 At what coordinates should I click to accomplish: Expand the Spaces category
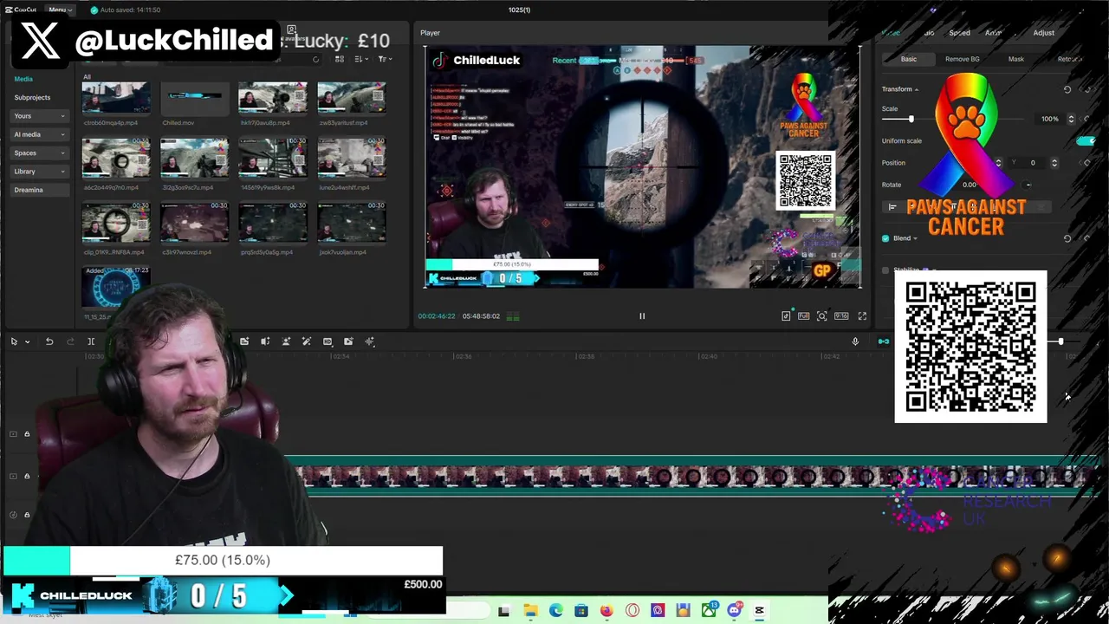40,153
